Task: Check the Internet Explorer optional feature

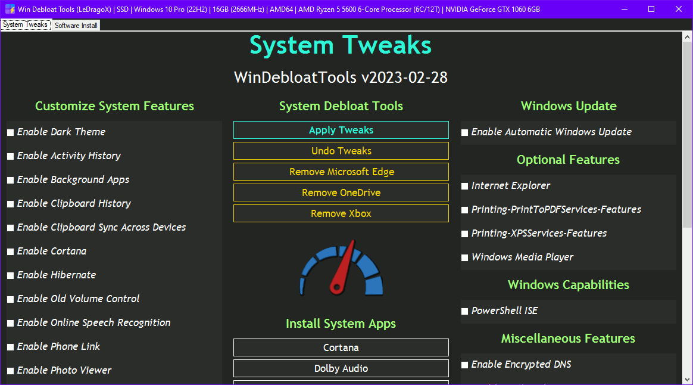Action: click(x=465, y=187)
